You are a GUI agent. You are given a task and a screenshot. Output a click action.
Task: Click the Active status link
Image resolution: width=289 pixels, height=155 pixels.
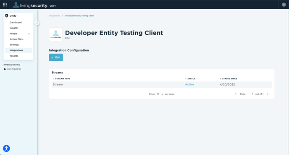(189, 84)
